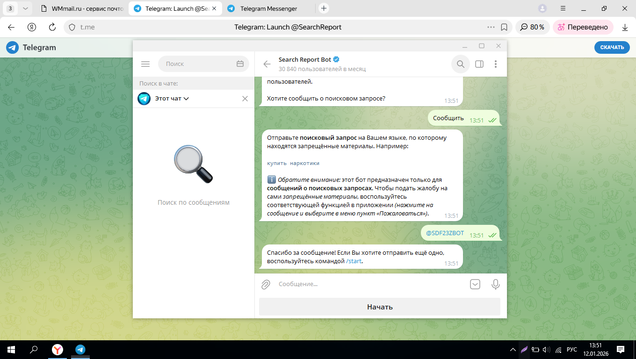Open the browser downloads icon
This screenshot has width=636, height=359.
625,27
